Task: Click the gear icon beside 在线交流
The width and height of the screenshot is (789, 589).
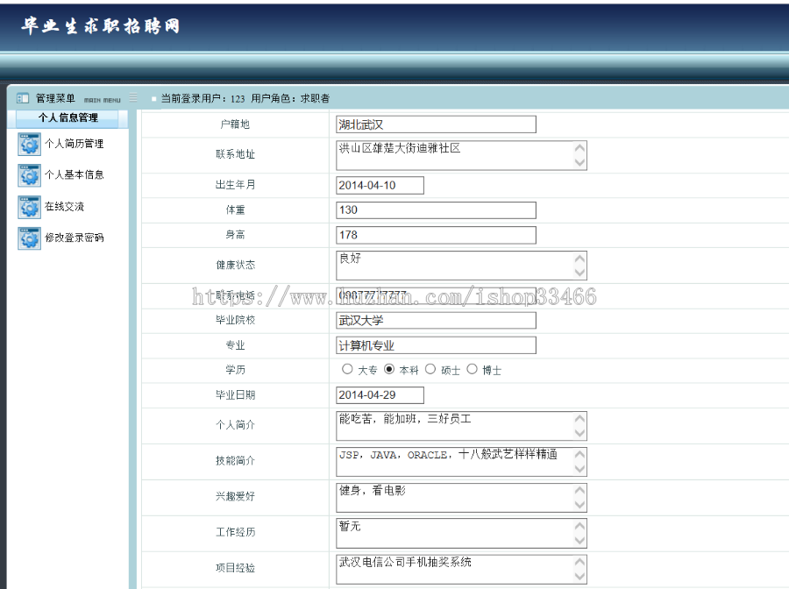Action: 29,207
